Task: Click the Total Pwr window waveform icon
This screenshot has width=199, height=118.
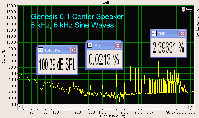Action: pyautogui.click(x=41, y=50)
